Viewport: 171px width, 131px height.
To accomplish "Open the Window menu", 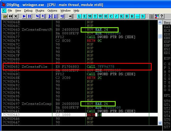I will tap(65, 11).
